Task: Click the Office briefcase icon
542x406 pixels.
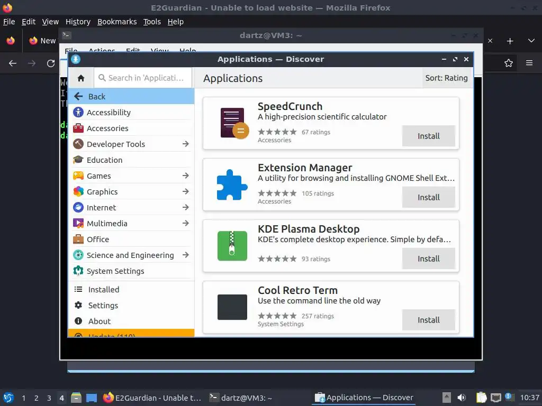Action: click(x=78, y=239)
